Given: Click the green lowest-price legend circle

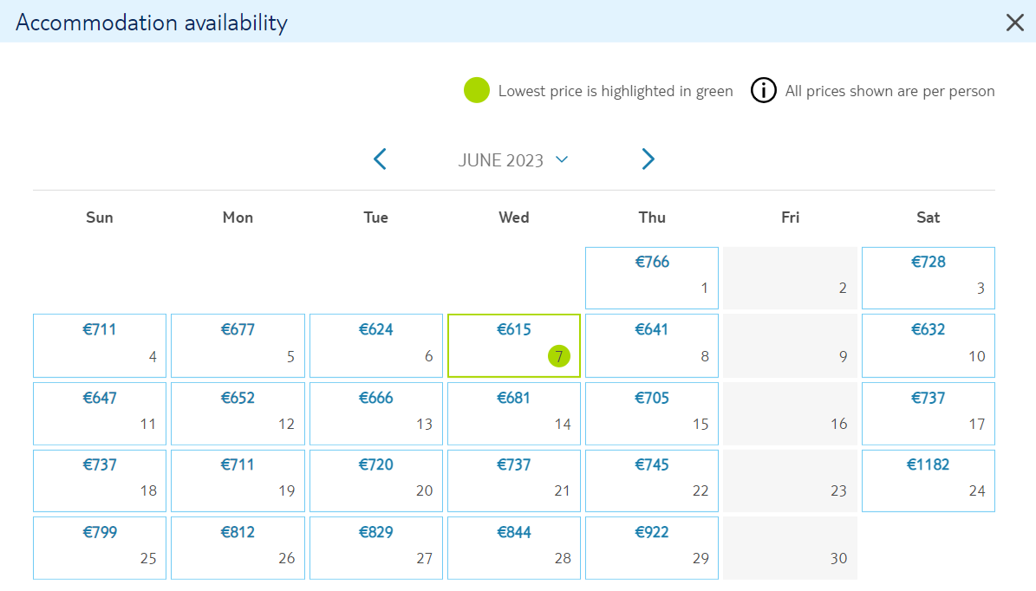Looking at the screenshot, I should pyautogui.click(x=476, y=90).
